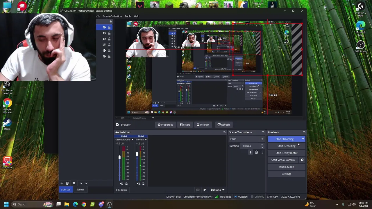This screenshot has width=372, height=209.
Task: Open Scene Collection menu
Action: pos(112,16)
